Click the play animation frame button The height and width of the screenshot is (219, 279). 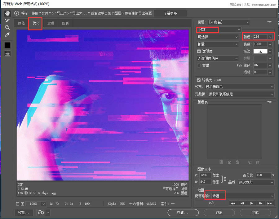pyautogui.click(x=251, y=203)
